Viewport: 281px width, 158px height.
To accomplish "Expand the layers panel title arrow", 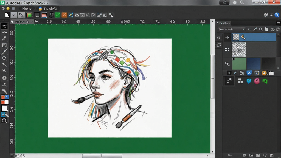I will coord(229,24).
